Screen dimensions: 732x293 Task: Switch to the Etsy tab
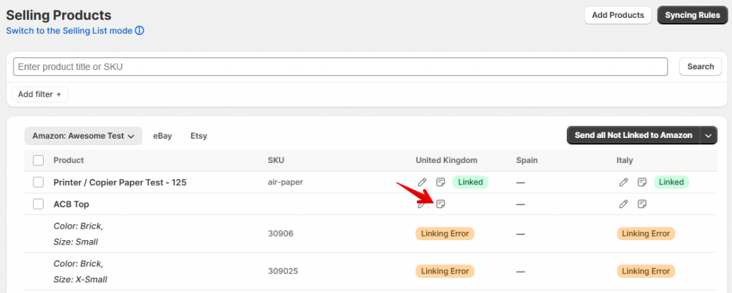199,136
